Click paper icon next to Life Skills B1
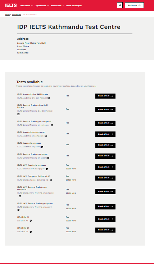The width and height of the screenshot is (154, 264). click(31, 231)
